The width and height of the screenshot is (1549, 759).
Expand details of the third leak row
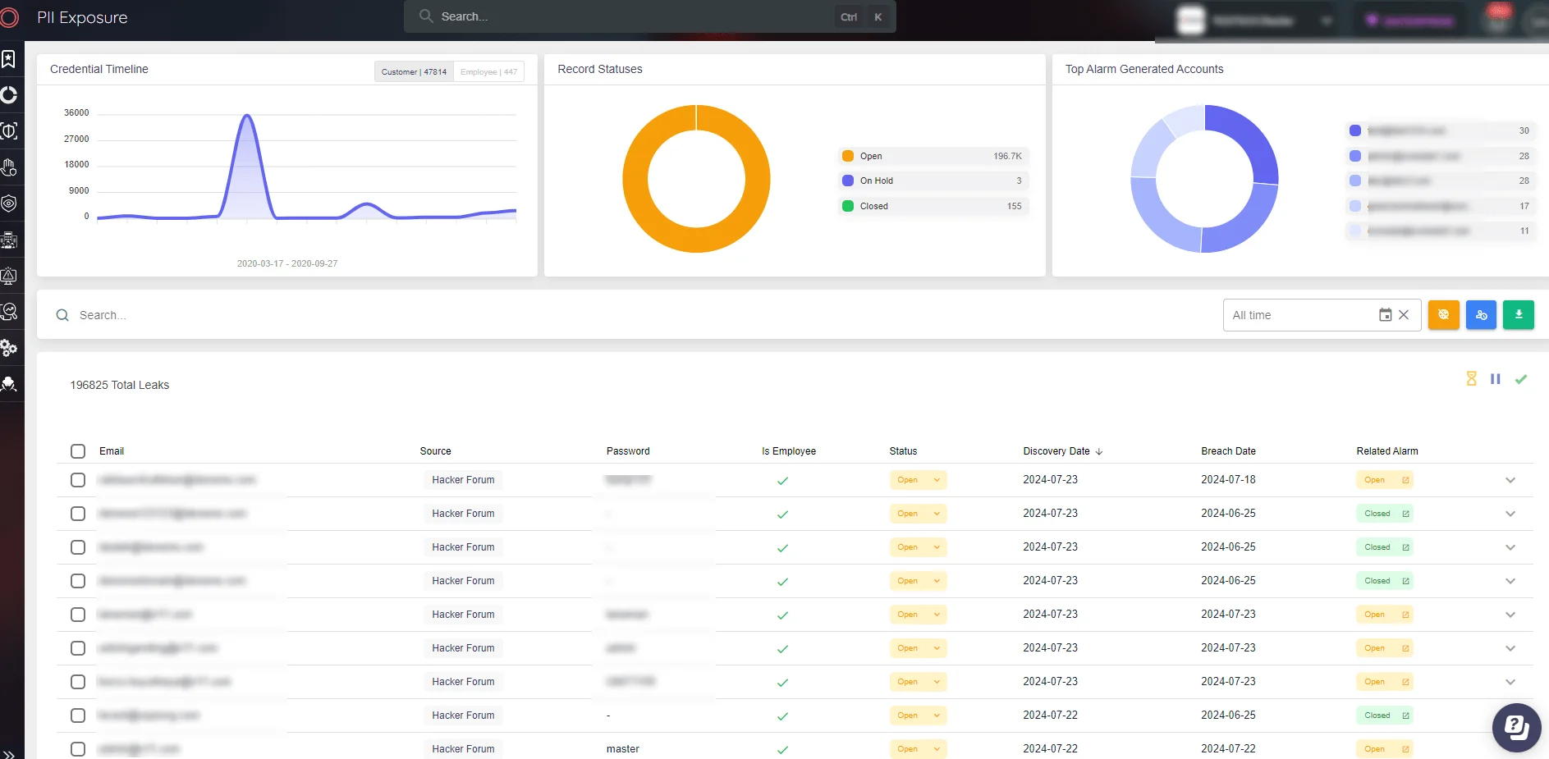1510,547
